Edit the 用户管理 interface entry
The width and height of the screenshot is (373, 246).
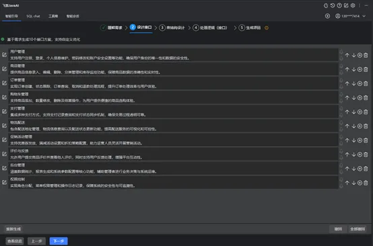(4, 54)
